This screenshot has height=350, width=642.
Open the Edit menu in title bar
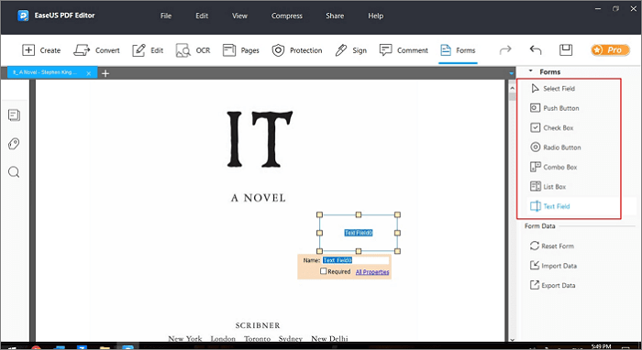pyautogui.click(x=202, y=16)
